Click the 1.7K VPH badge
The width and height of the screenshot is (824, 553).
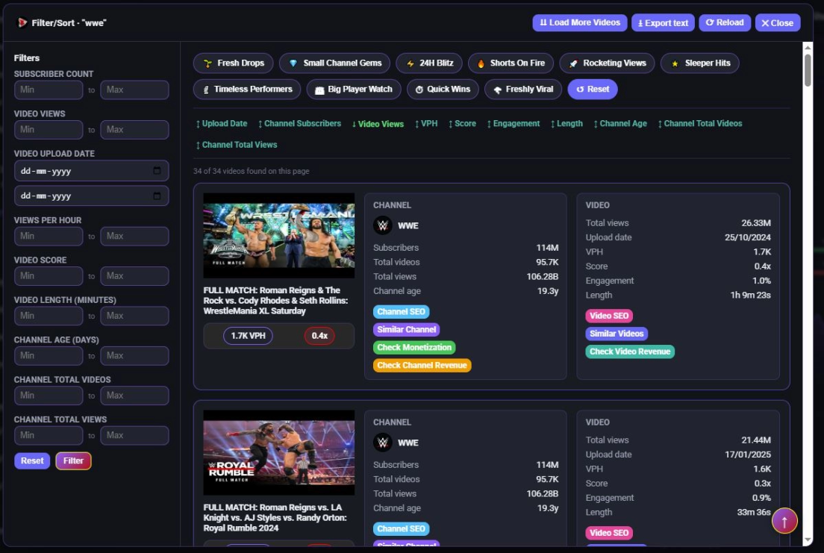tap(248, 336)
